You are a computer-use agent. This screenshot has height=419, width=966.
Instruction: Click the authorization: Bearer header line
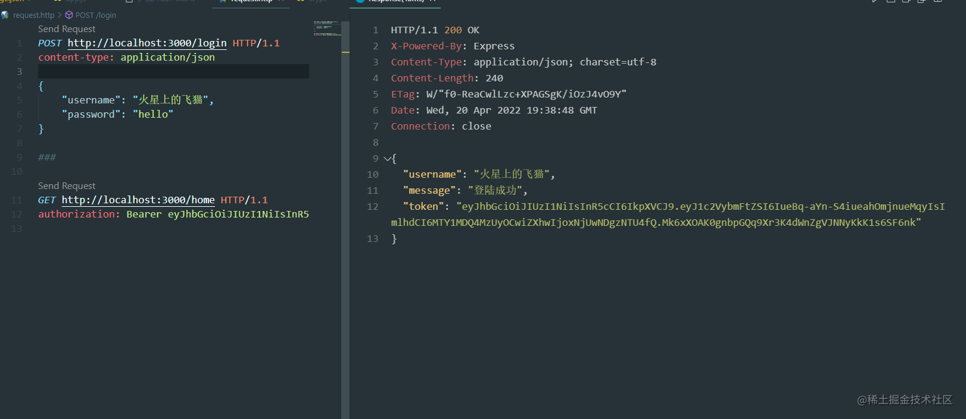point(173,215)
